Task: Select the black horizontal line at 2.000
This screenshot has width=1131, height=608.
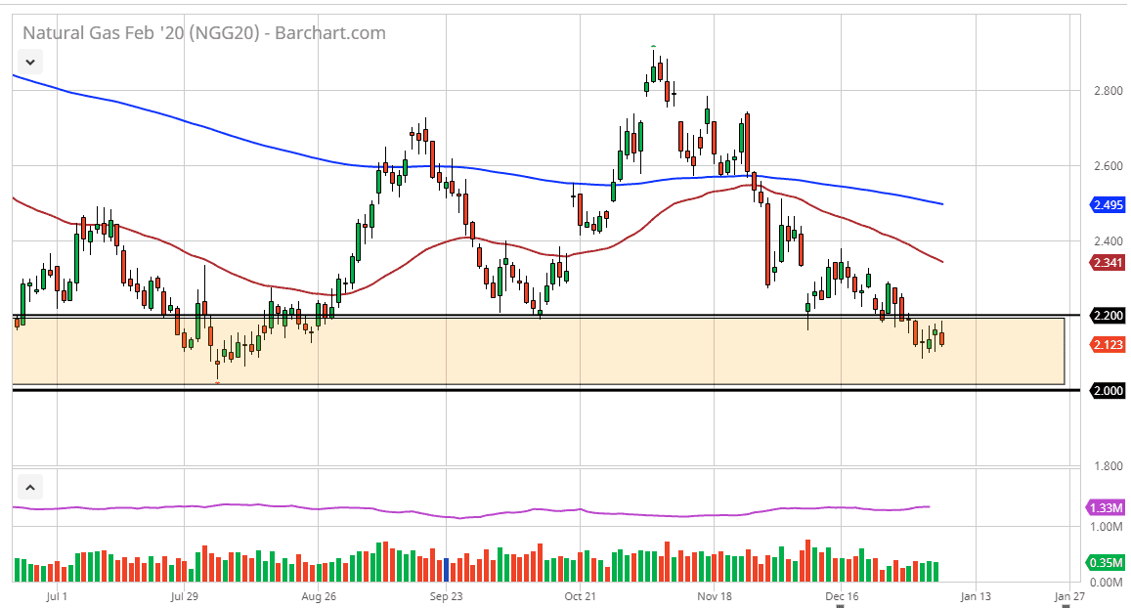Action: pos(546,390)
